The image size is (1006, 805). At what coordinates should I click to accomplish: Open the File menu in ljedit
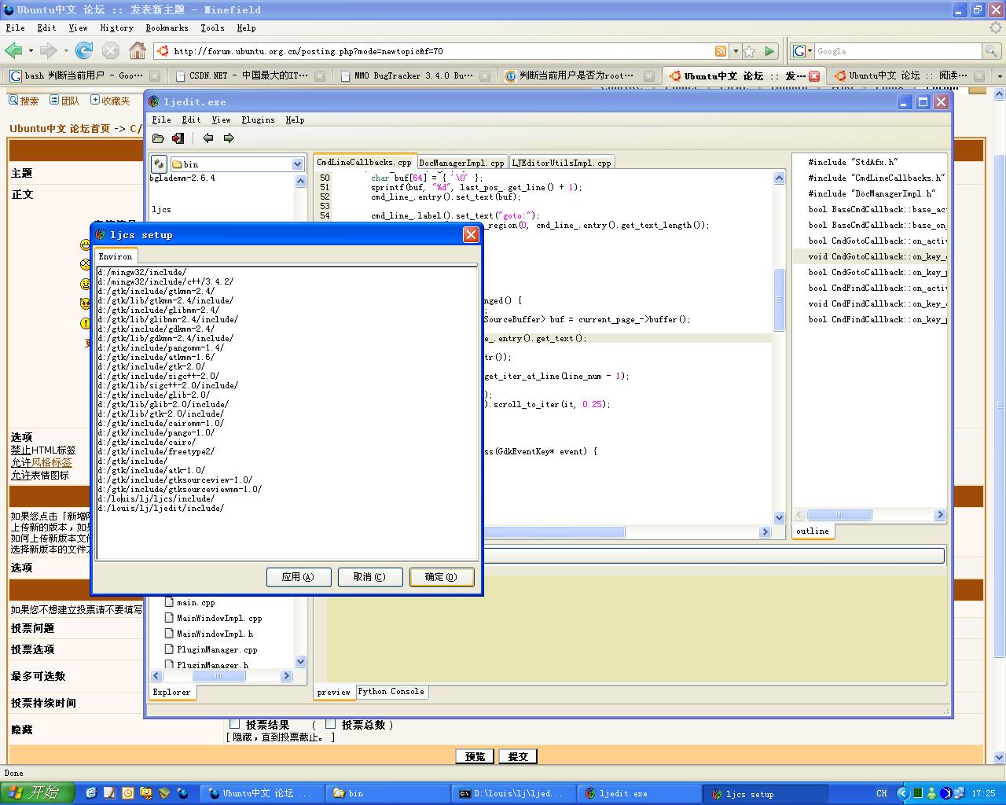coord(161,119)
